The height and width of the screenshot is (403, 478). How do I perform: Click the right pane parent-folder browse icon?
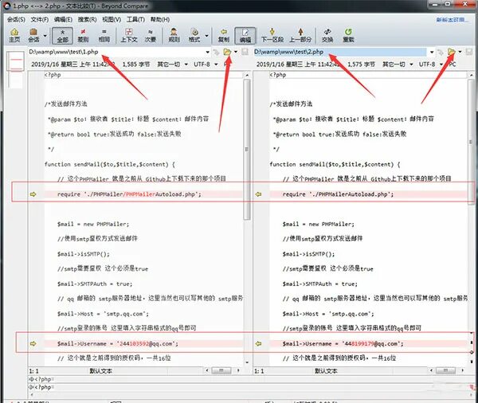pyautogui.click(x=441, y=52)
